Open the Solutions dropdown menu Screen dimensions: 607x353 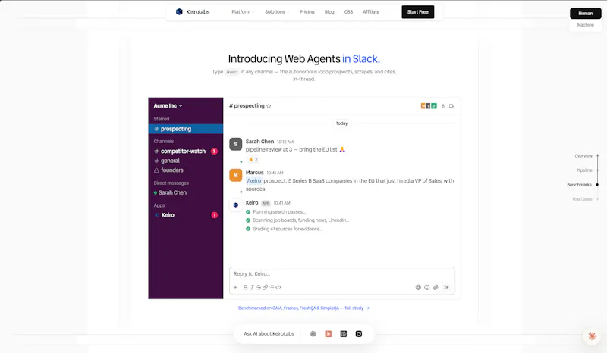click(277, 12)
